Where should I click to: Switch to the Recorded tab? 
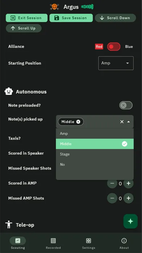click(53, 243)
